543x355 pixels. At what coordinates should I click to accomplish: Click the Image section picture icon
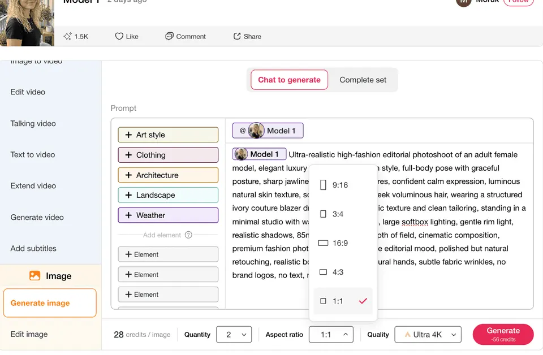coord(35,276)
